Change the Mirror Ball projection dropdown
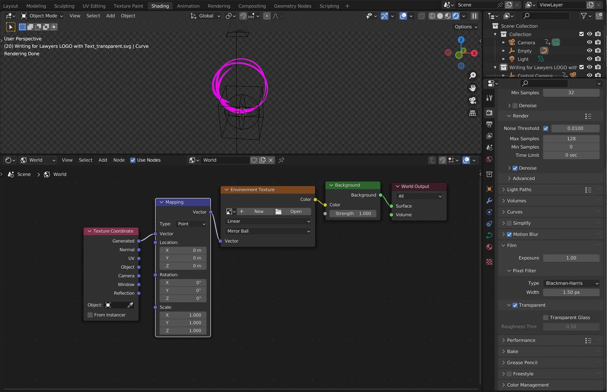This screenshot has height=392, width=607. click(267, 231)
